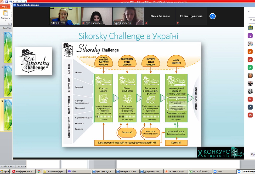The height and width of the screenshot is (174, 255).
Task: Click the Вставить paste clipboard icon
Action: pos(5,13)
